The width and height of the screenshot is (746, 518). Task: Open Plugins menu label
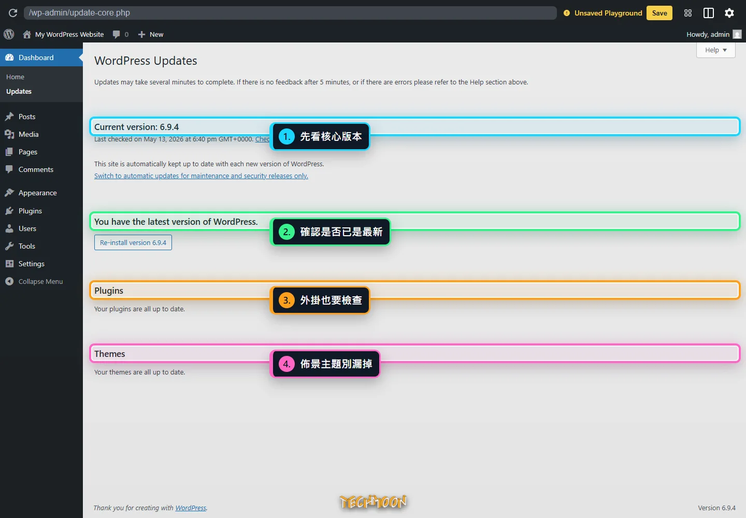point(30,211)
